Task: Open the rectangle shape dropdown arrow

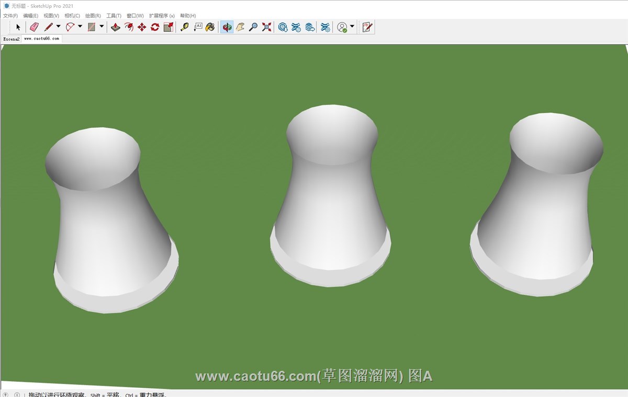Action: point(102,27)
